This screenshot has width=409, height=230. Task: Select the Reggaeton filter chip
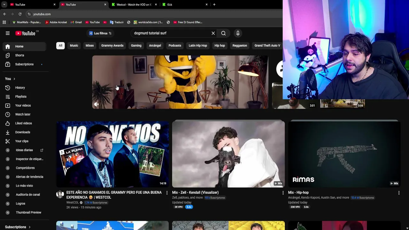(x=240, y=45)
